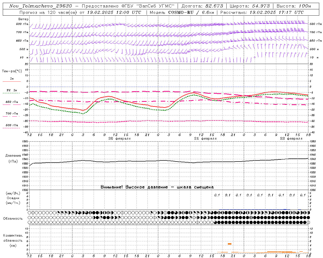Click the Конвективн. convective cloud label
The height and width of the screenshot is (258, 323).
tap(13, 236)
